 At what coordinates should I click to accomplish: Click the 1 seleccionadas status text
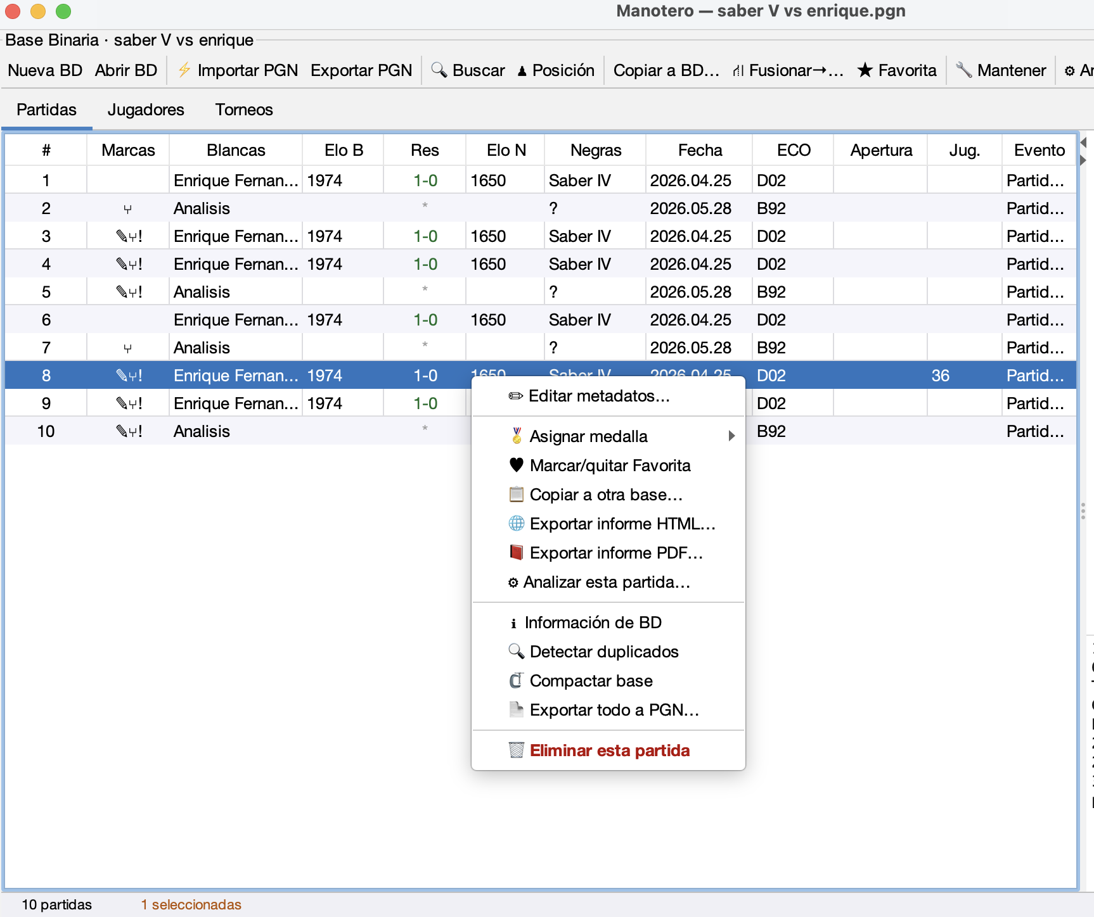tap(191, 904)
